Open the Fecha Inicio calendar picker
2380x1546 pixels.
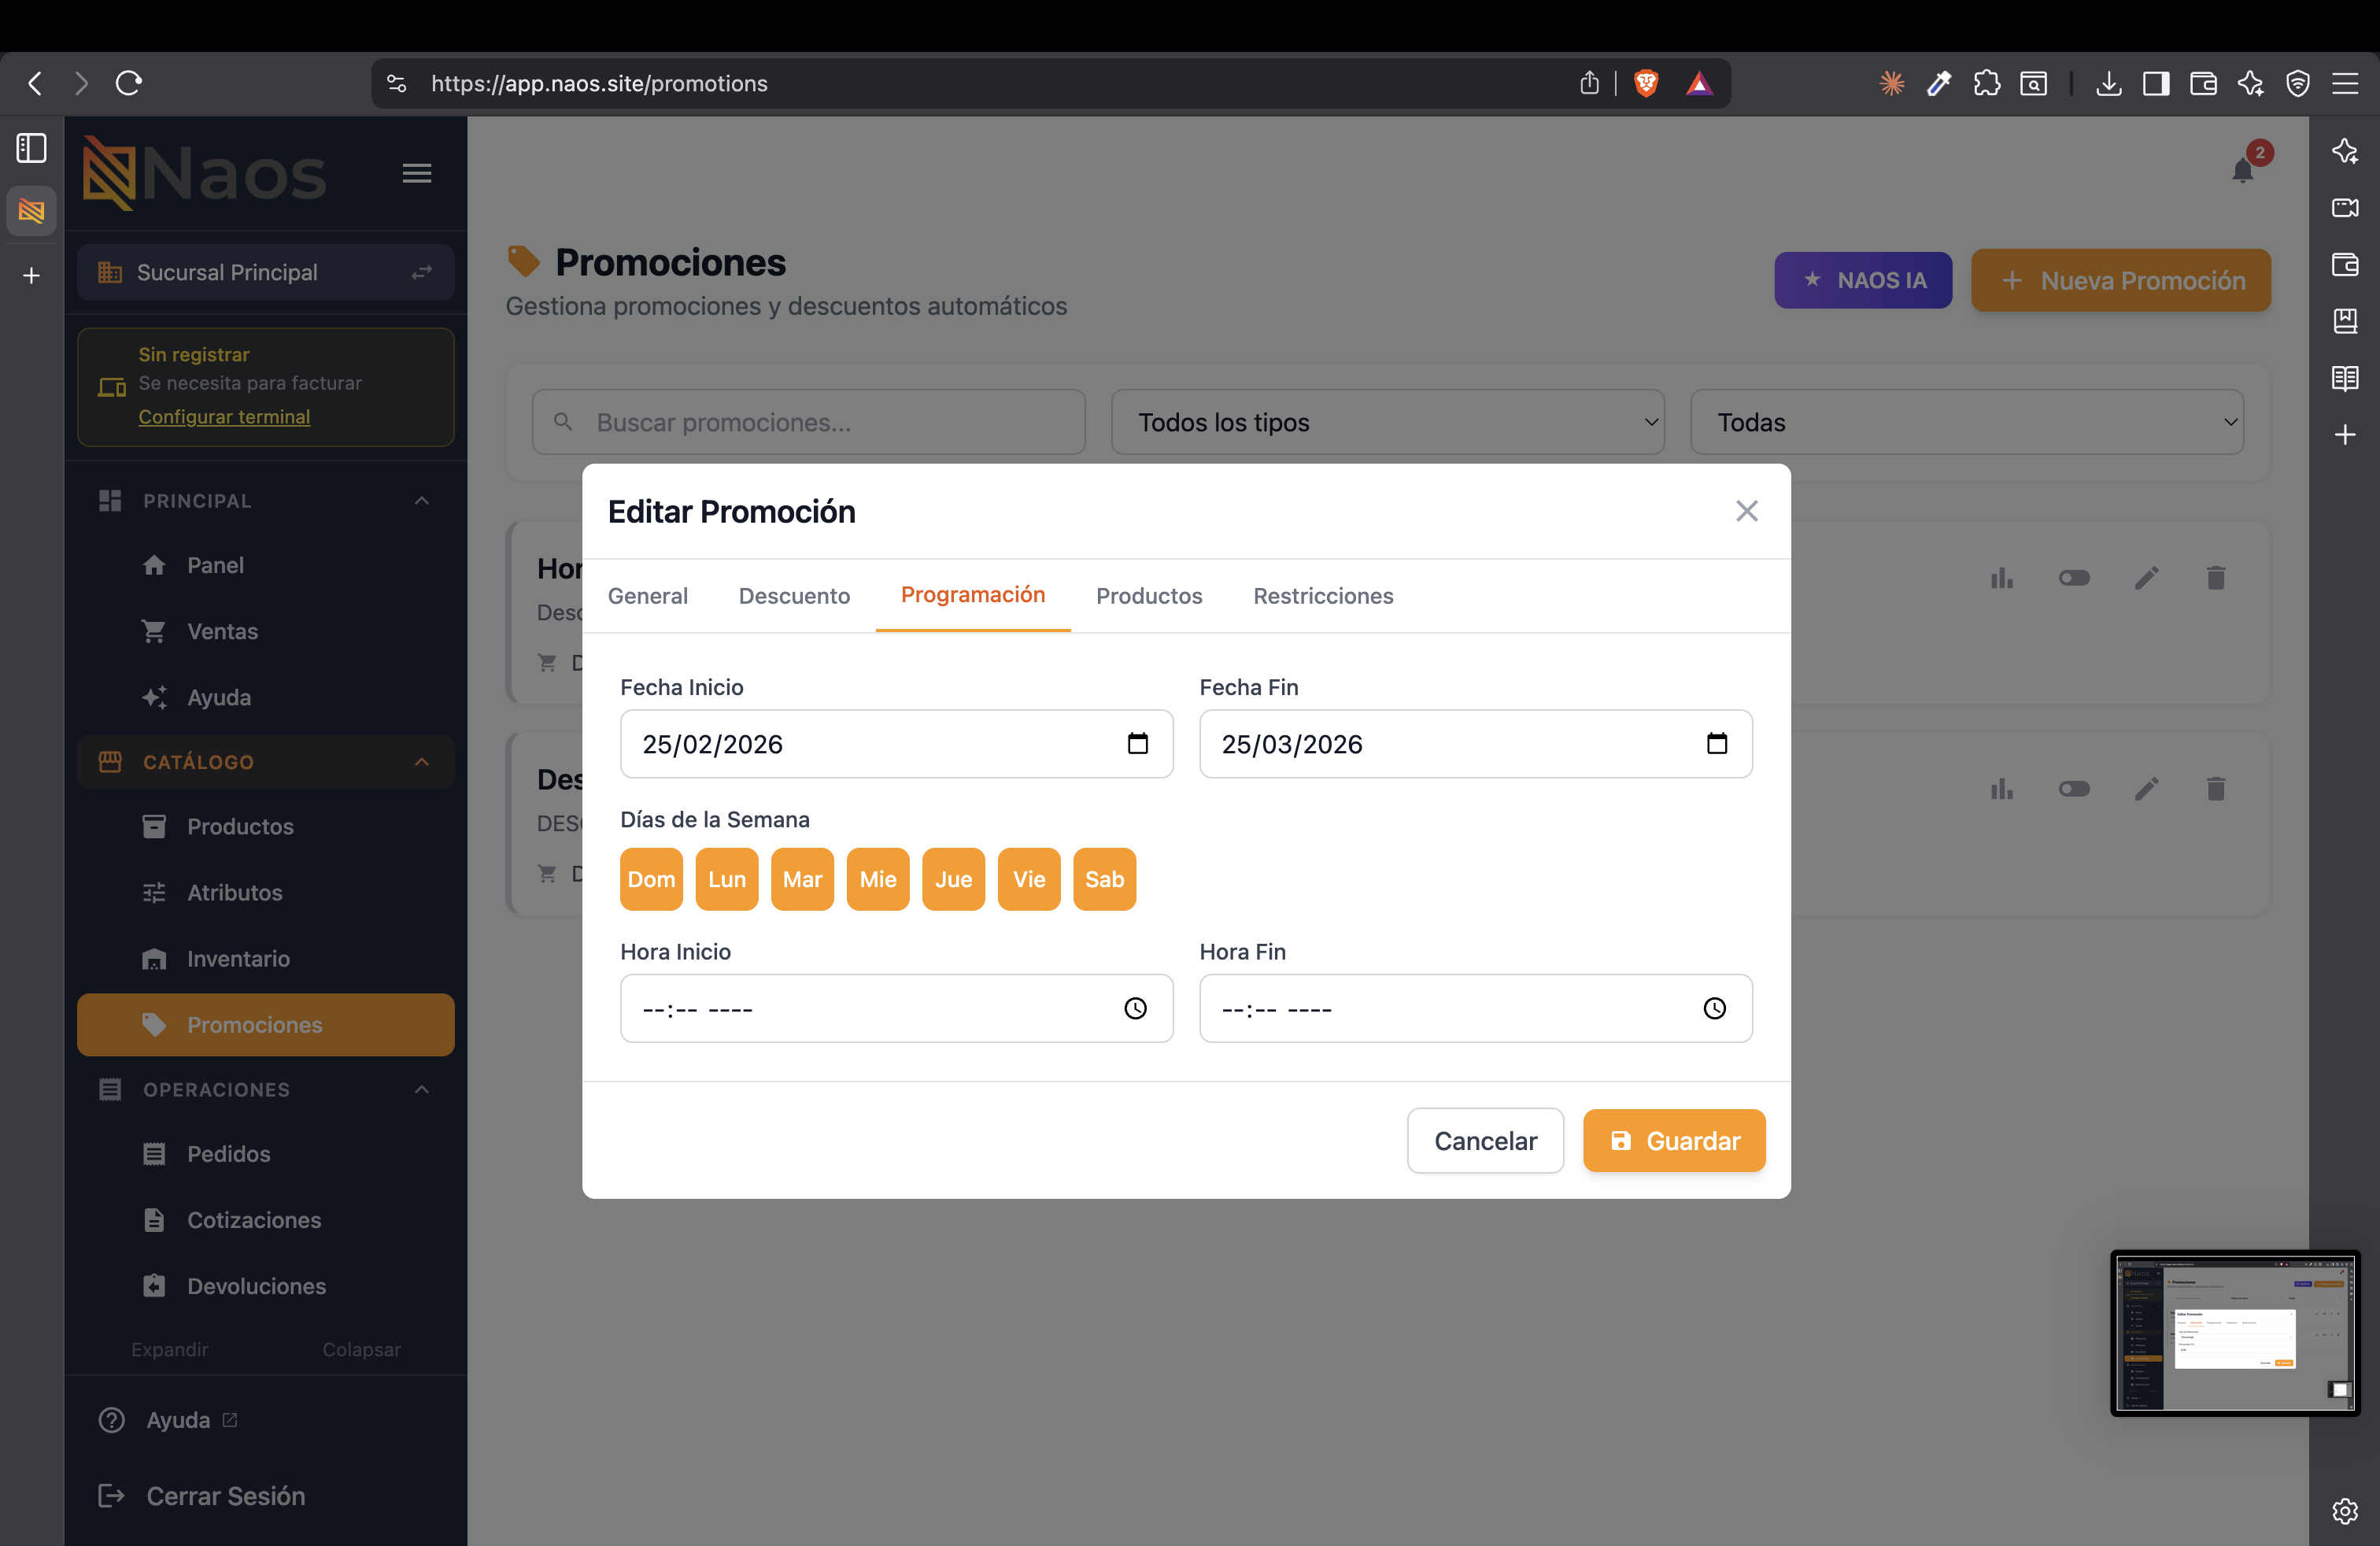(x=1137, y=744)
